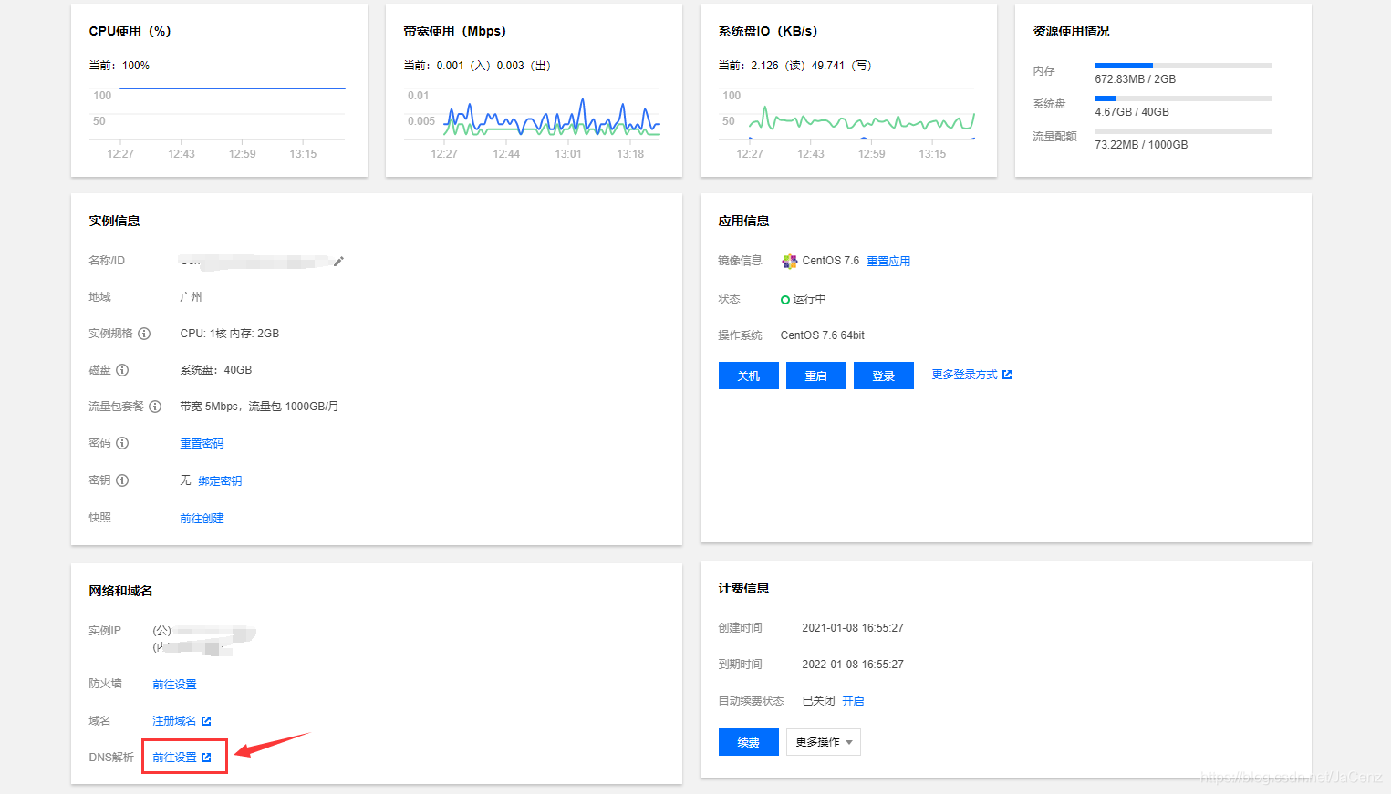Open 前往创建 snapshot link
This screenshot has width=1391, height=794.
(x=202, y=519)
